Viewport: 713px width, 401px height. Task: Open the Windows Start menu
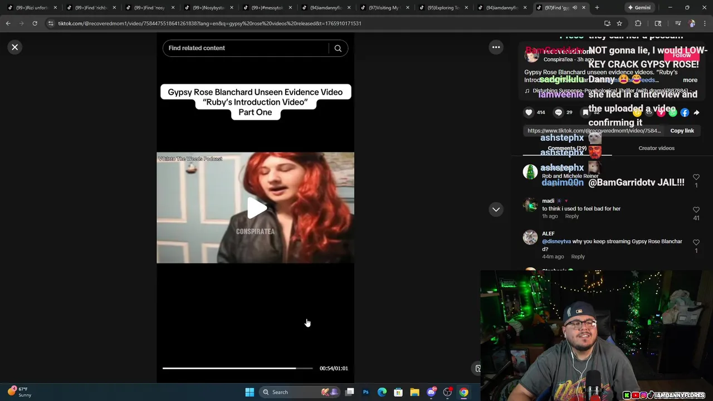pyautogui.click(x=250, y=392)
